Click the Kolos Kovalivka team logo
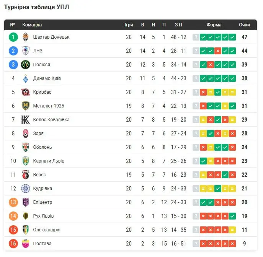This screenshot has width=263, height=257. [26, 120]
